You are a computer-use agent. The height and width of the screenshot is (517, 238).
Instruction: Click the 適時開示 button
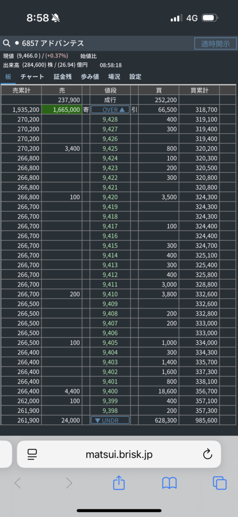(x=216, y=43)
